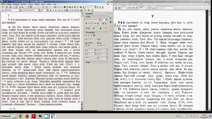This screenshot has height=119, width=212.
Task: Open the Affichage menu in Writer
Action: [16, 4]
